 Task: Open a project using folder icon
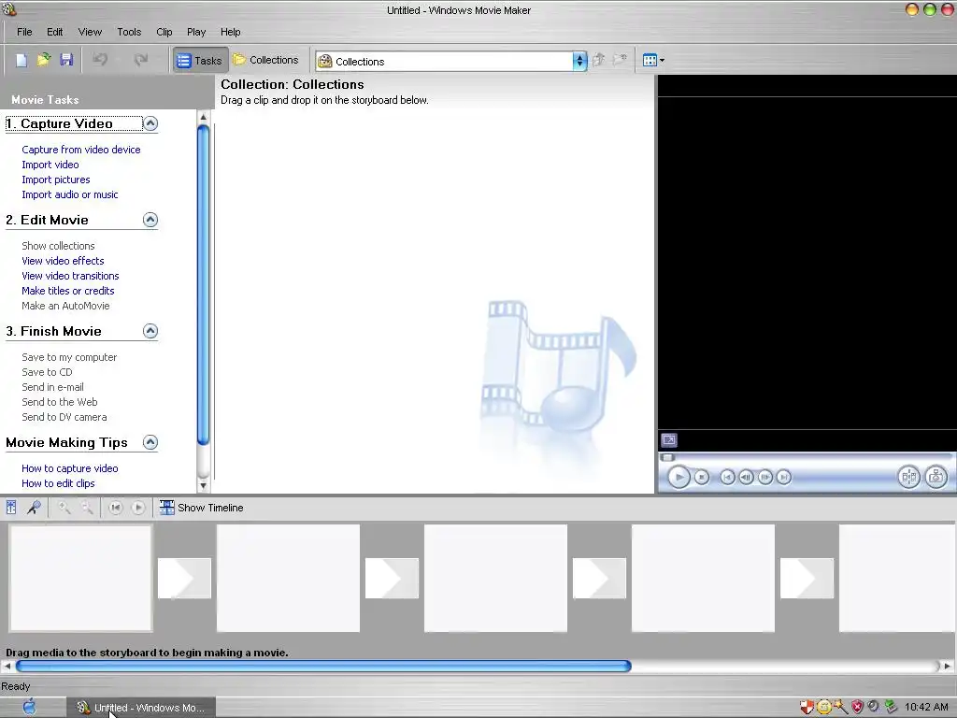tap(43, 60)
